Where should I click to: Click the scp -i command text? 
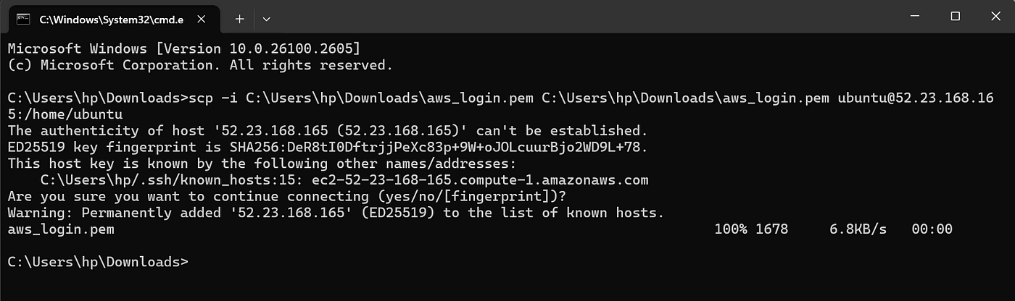[x=214, y=98]
